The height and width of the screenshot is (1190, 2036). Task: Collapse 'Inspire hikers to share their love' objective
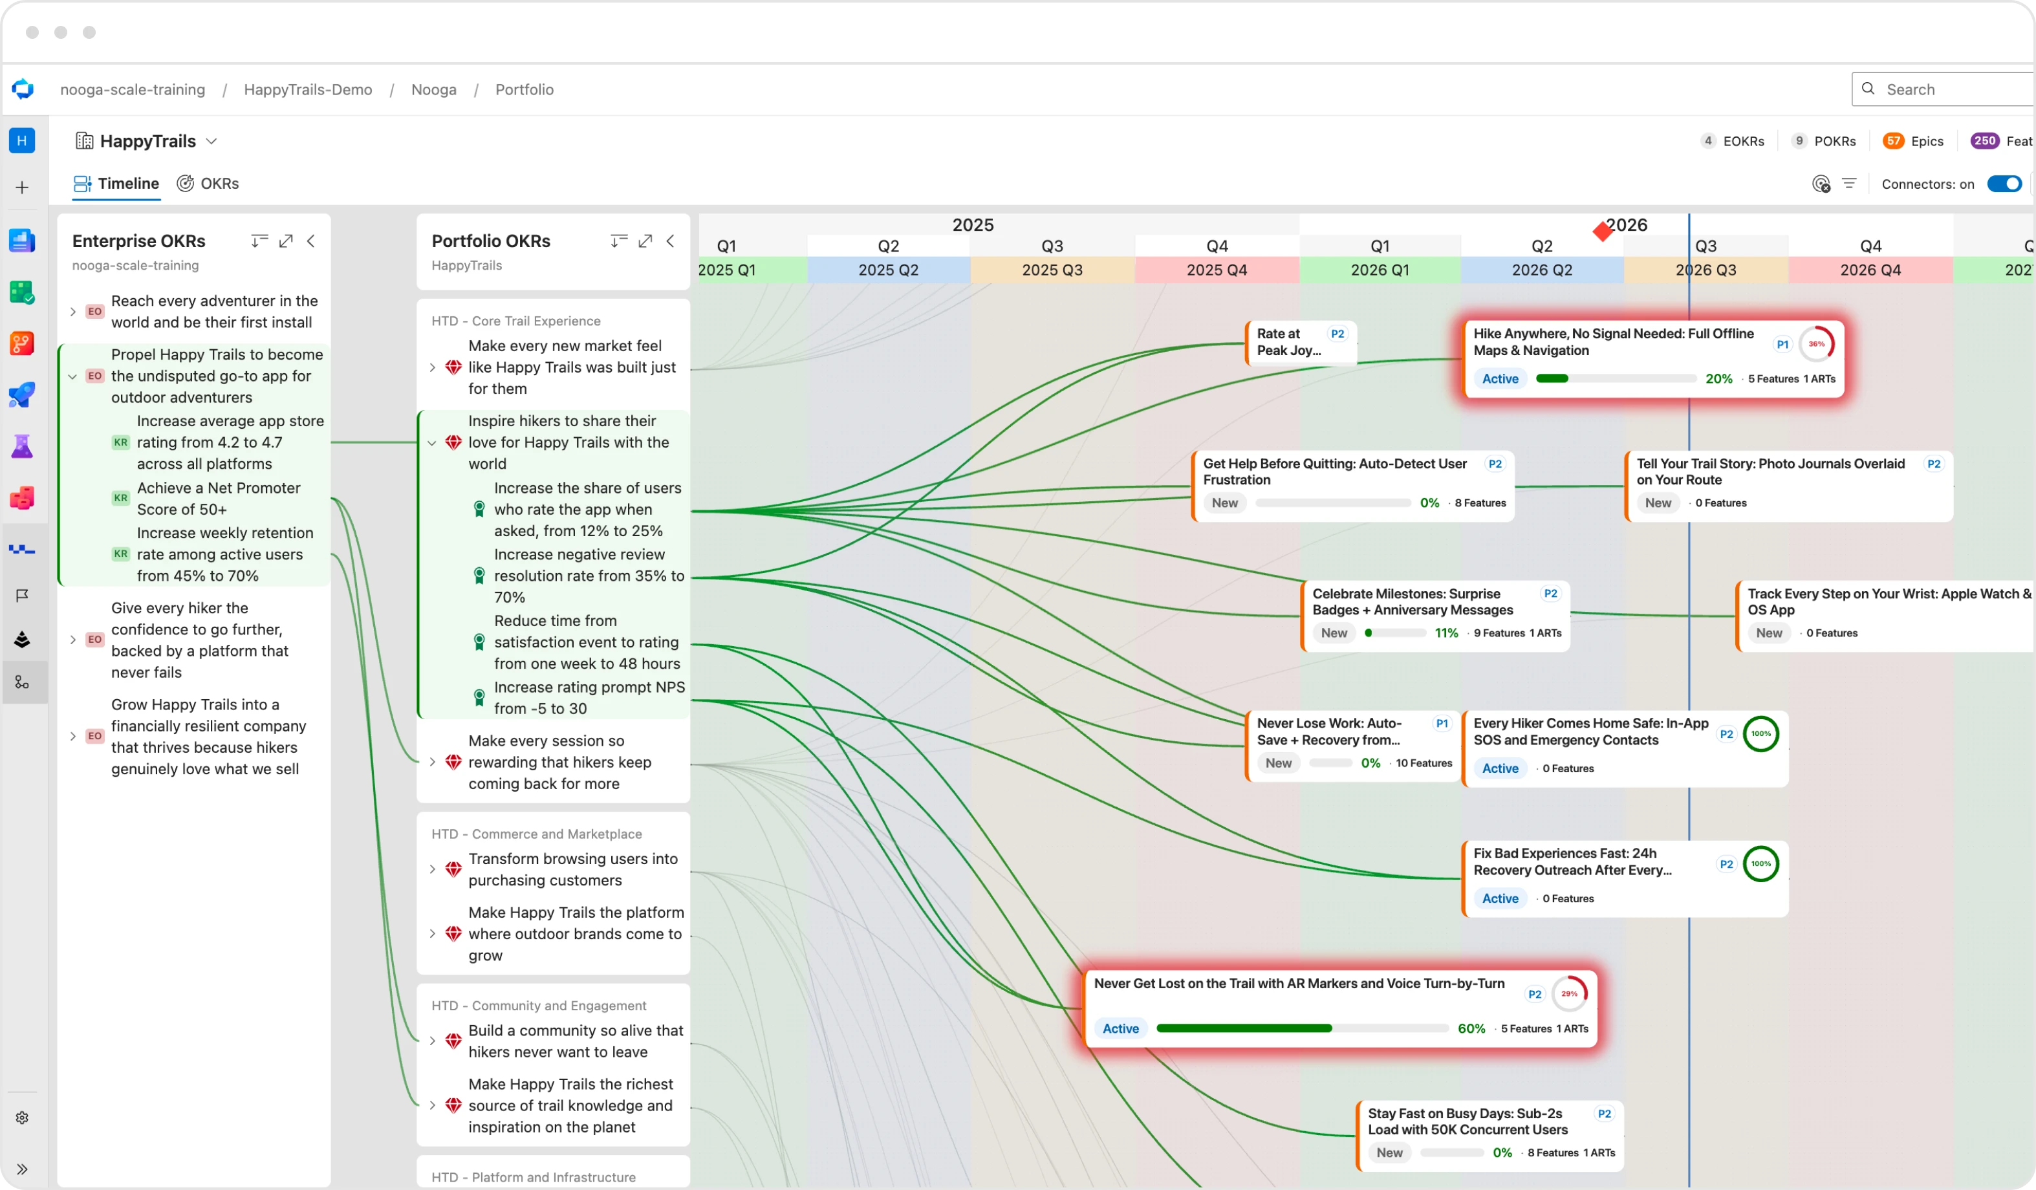tap(432, 443)
